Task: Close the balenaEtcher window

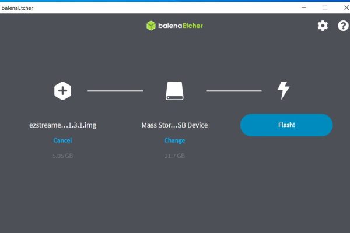Action: pyautogui.click(x=346, y=8)
